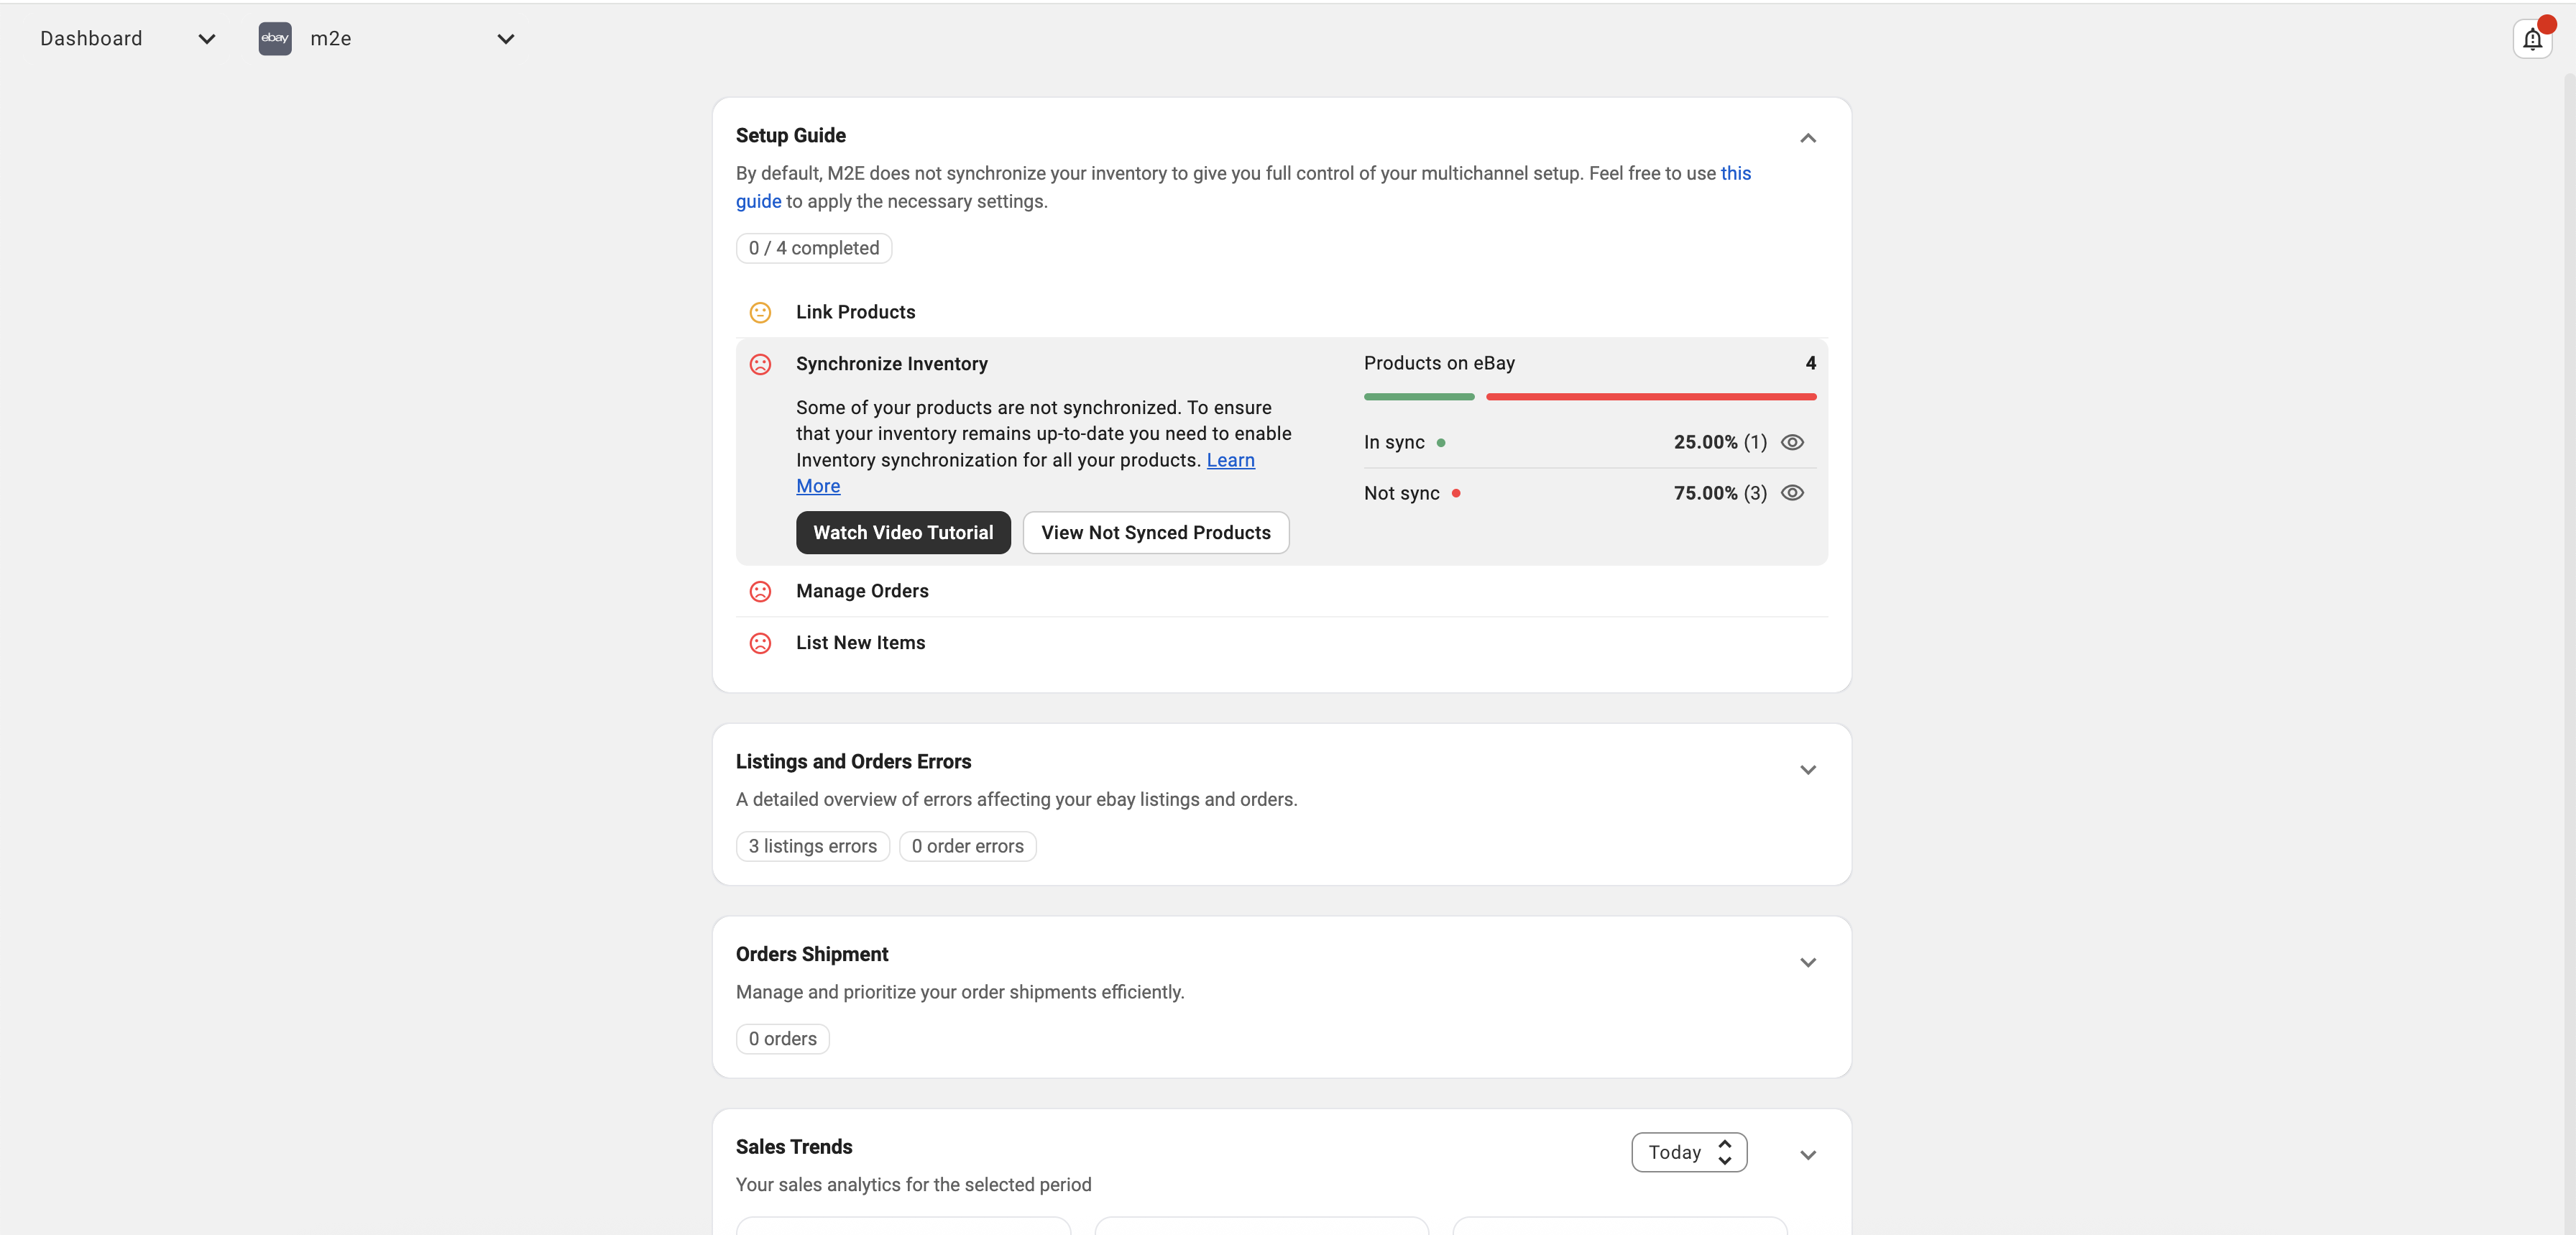The width and height of the screenshot is (2576, 1235).
Task: Expand the Orders Shipment section
Action: 1807,962
